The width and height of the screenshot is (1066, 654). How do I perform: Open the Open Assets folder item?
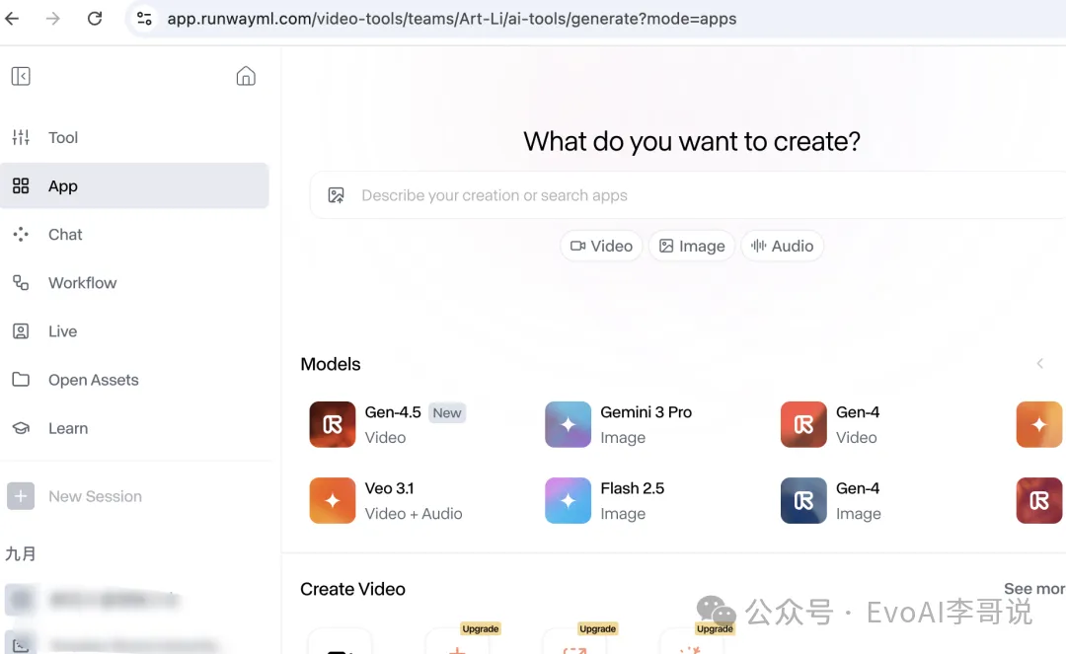pyautogui.click(x=134, y=380)
